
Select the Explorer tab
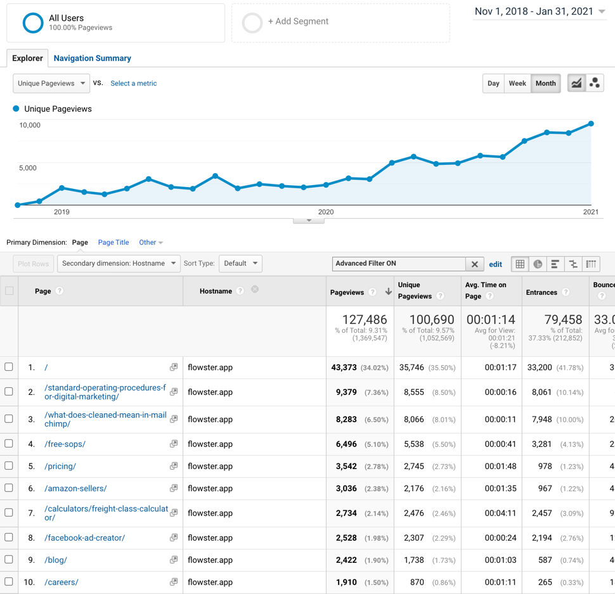(27, 58)
